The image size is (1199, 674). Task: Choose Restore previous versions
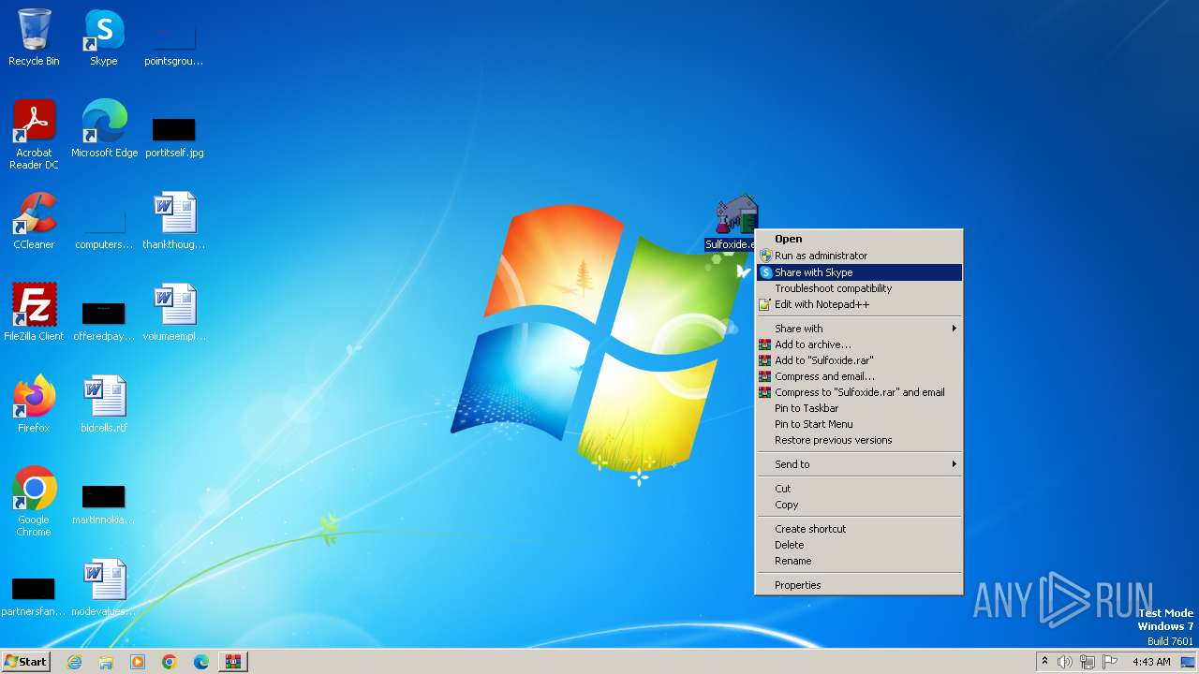(x=859, y=440)
